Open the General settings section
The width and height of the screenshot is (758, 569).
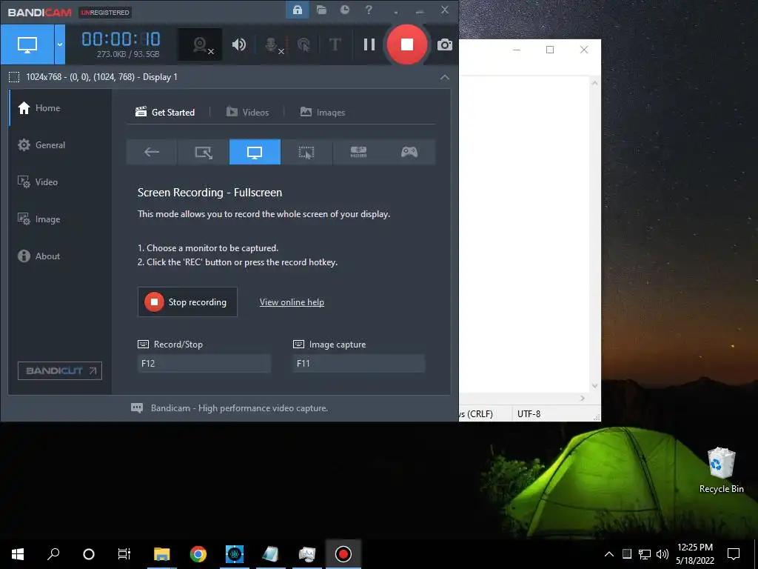coord(41,144)
